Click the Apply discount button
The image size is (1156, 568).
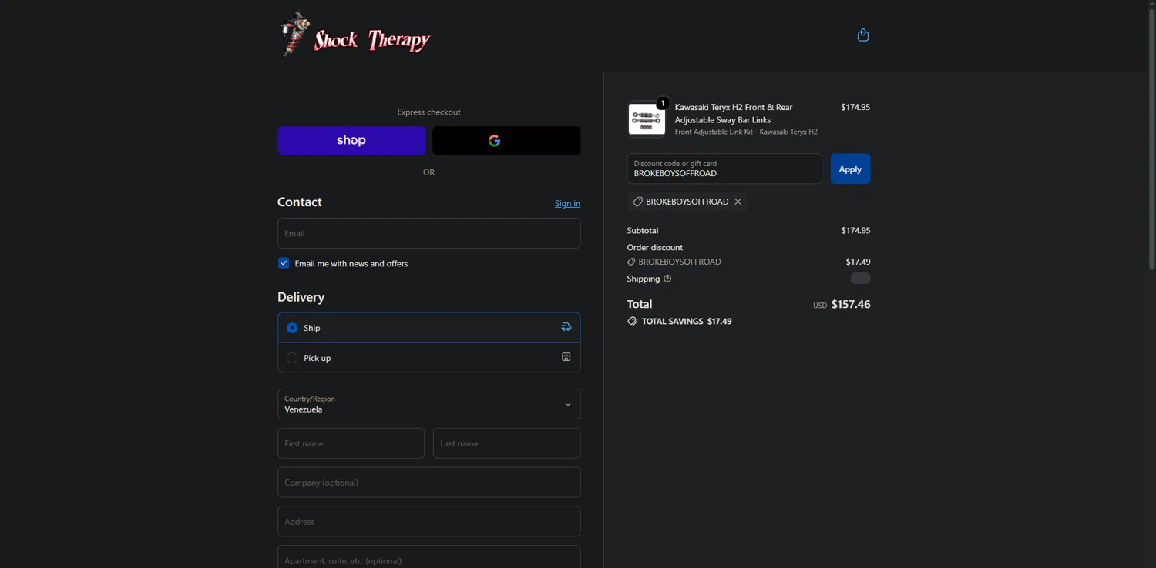coord(850,169)
